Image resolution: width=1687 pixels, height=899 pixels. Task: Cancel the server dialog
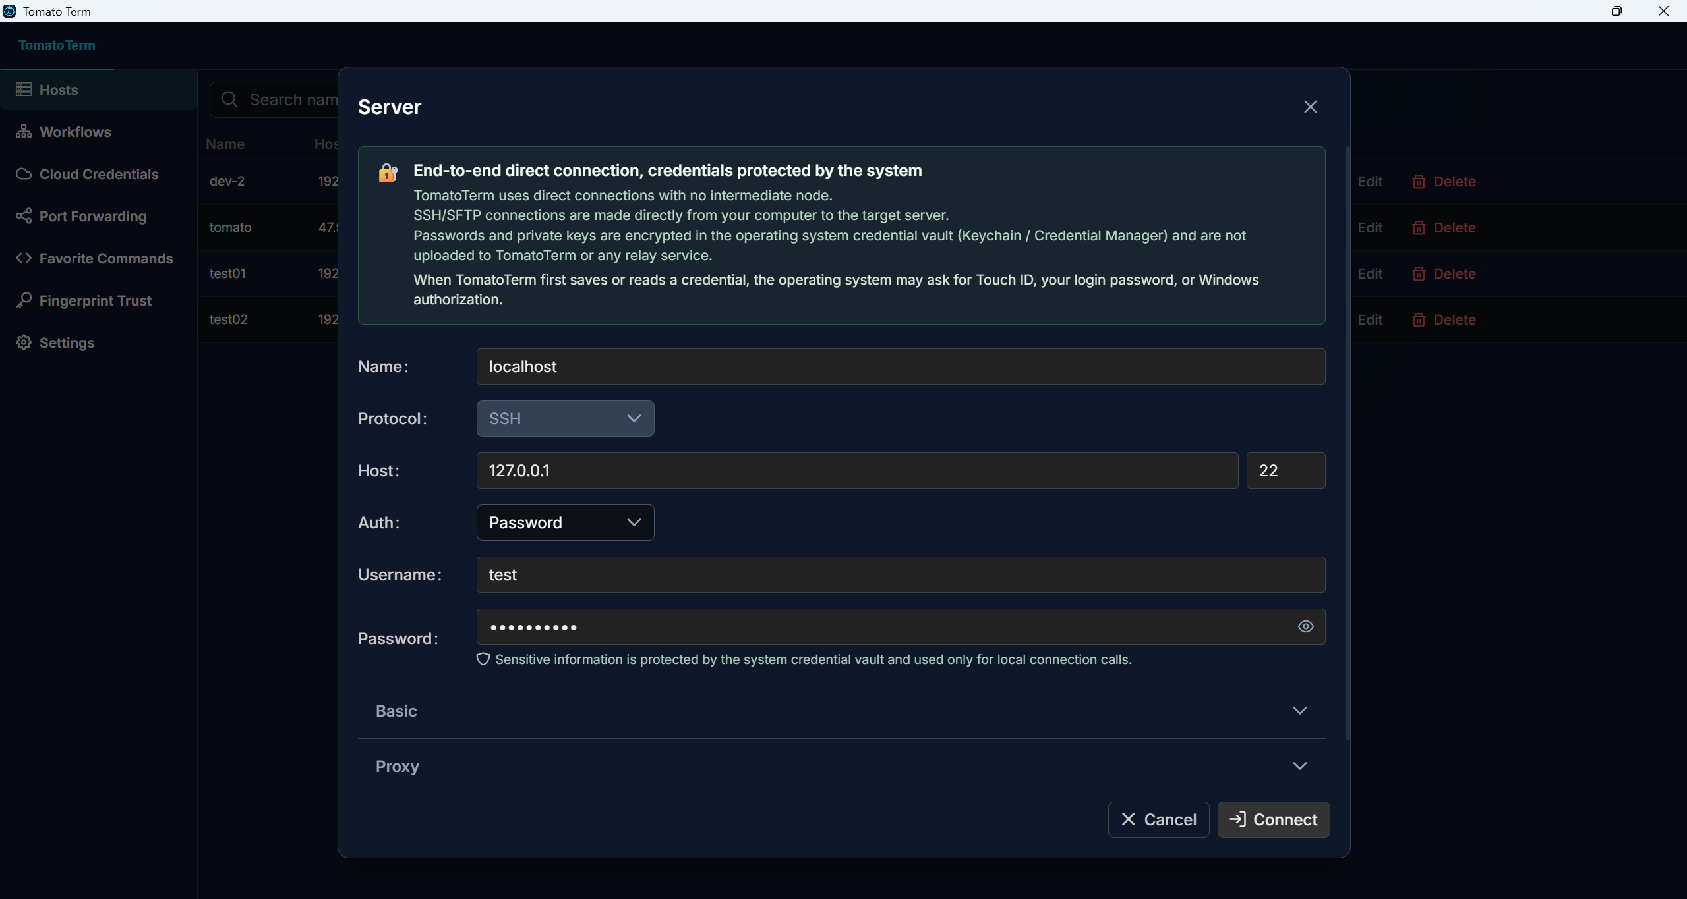point(1158,819)
